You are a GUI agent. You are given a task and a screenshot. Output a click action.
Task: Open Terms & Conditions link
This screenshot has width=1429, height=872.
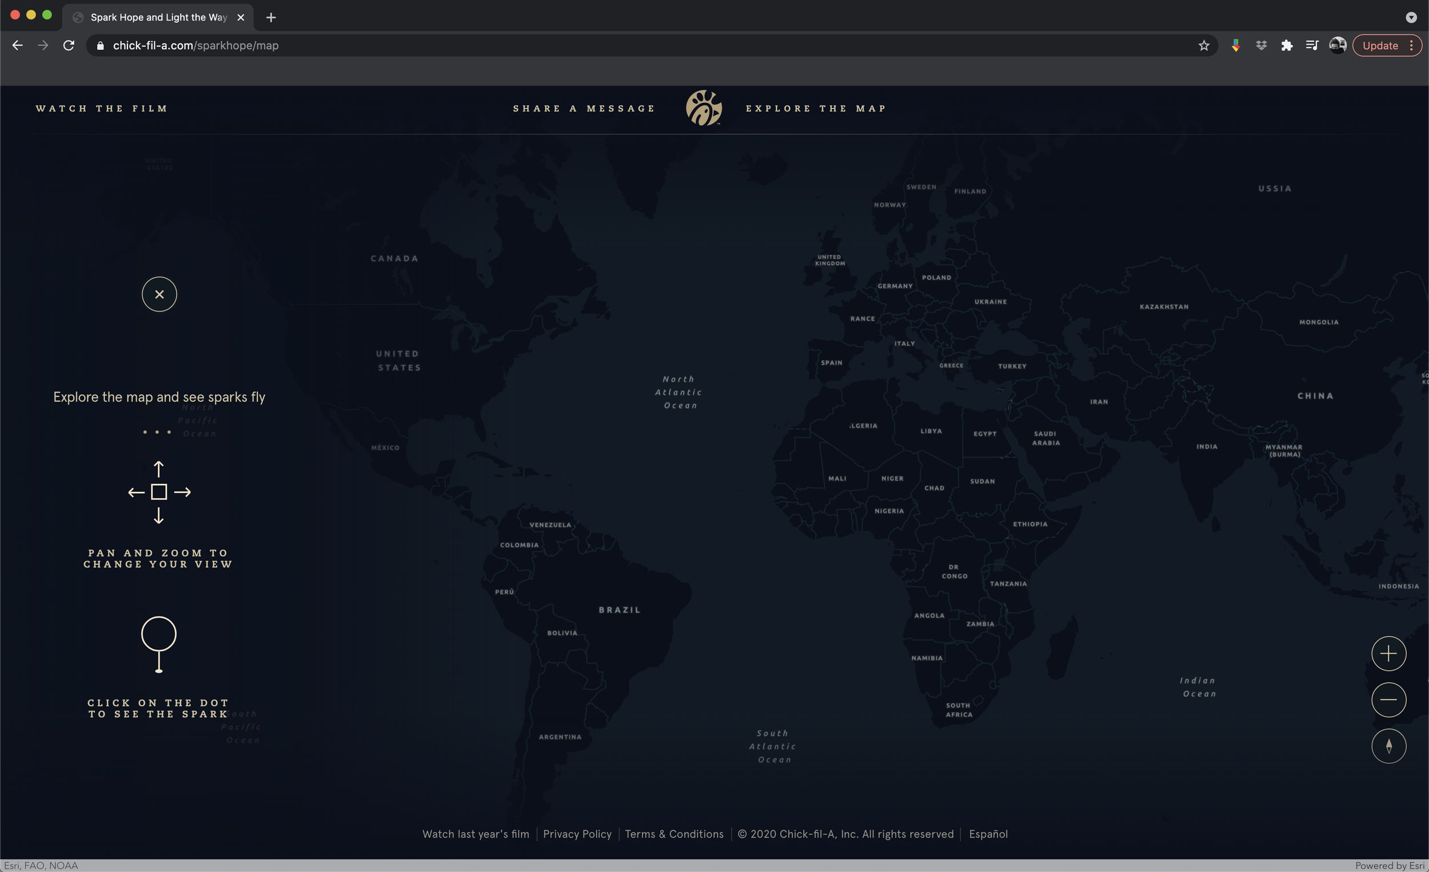tap(674, 834)
